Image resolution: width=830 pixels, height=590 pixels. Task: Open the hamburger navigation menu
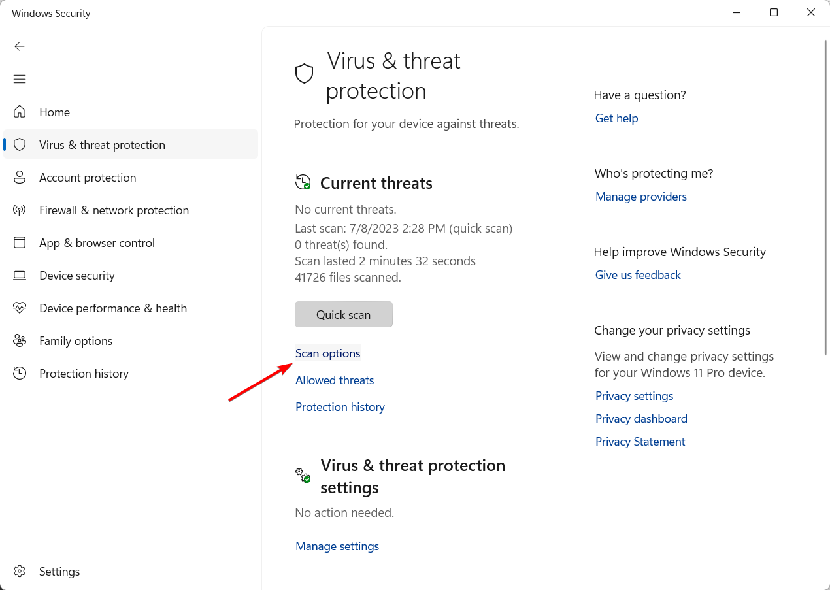tap(20, 79)
